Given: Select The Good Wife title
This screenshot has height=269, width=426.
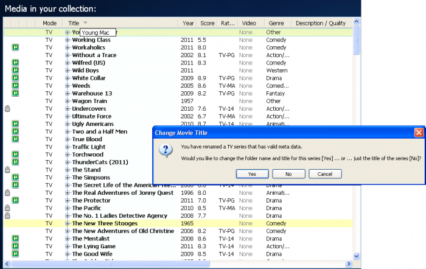Looking at the screenshot, I should pyautogui.click(x=92, y=254).
